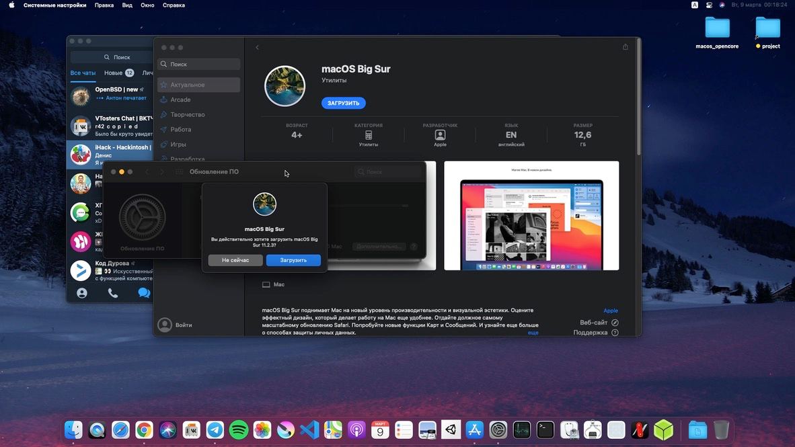Open Finder from the dock

[x=73, y=430]
